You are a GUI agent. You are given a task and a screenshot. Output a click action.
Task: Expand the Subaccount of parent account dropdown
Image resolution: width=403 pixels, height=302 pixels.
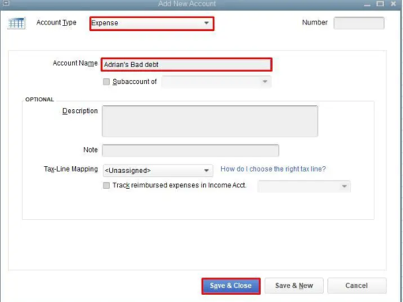click(x=217, y=81)
